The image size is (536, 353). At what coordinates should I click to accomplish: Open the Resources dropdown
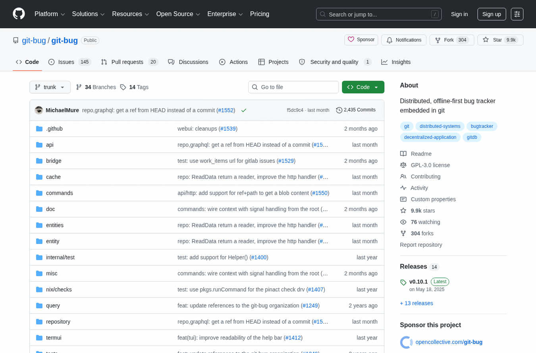tap(131, 14)
